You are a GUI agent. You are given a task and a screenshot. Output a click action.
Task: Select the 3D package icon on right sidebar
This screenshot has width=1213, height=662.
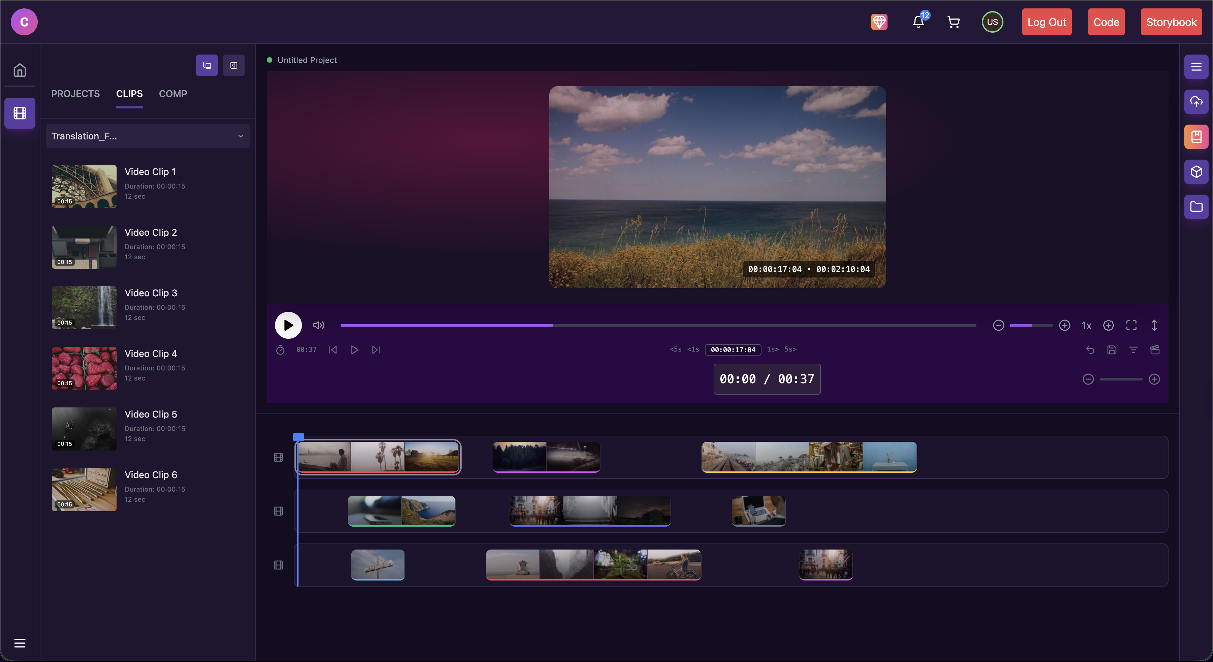[x=1196, y=172]
